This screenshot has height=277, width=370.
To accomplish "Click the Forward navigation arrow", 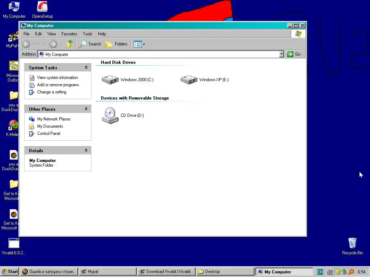I will point(53,44).
